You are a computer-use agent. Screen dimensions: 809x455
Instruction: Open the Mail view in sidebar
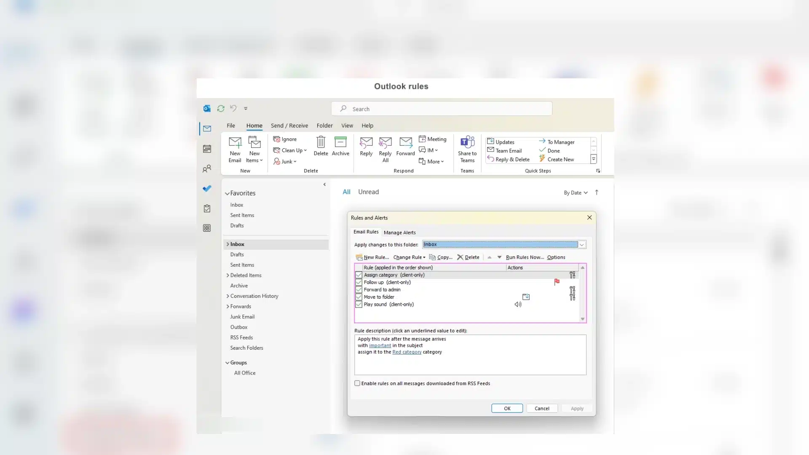click(207, 128)
